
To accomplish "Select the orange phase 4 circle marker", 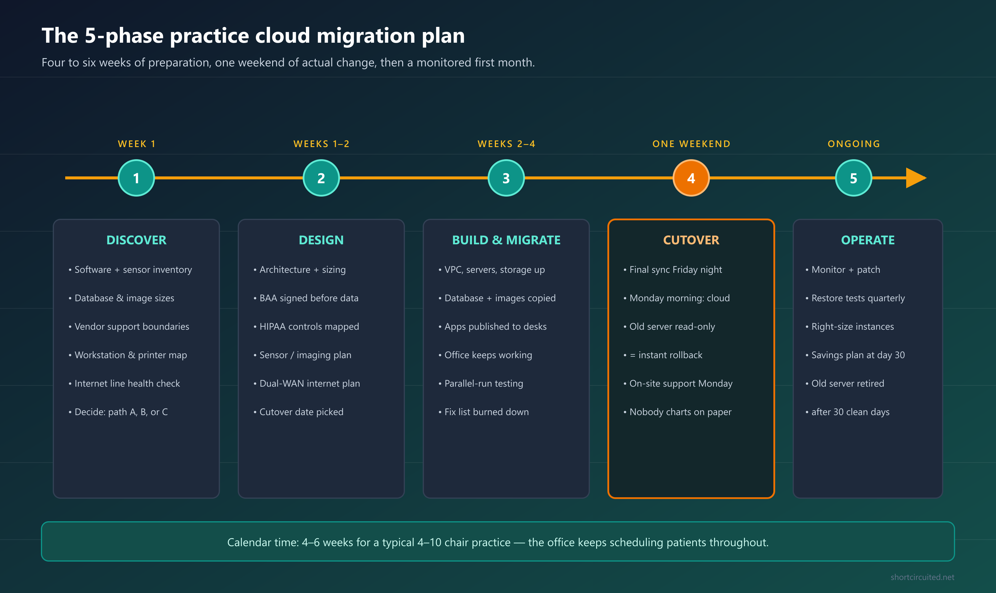I will point(691,178).
